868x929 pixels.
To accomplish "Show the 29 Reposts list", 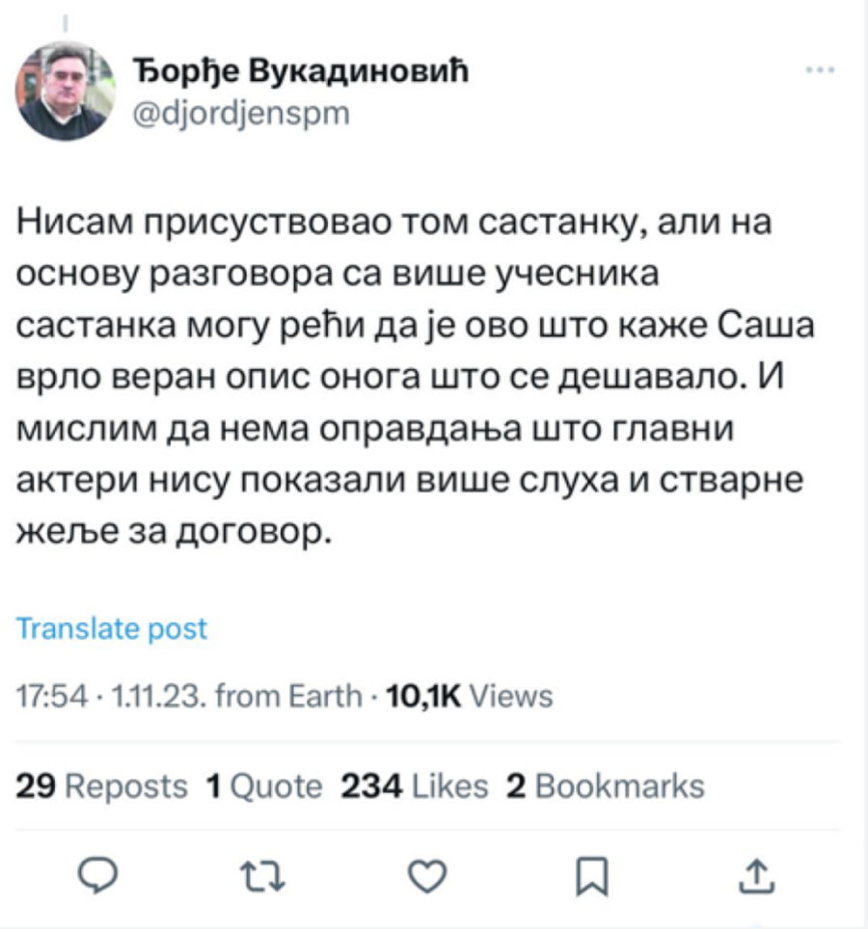I will pos(103,786).
